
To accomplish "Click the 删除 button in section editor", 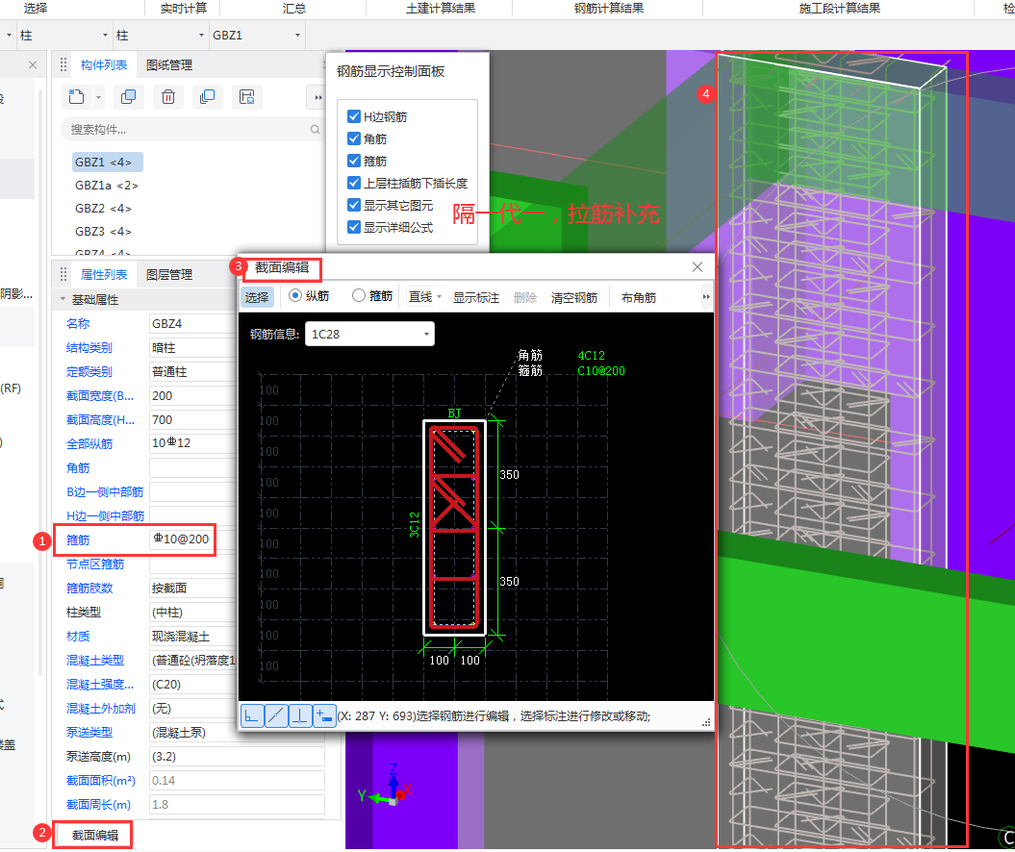I will tap(525, 297).
